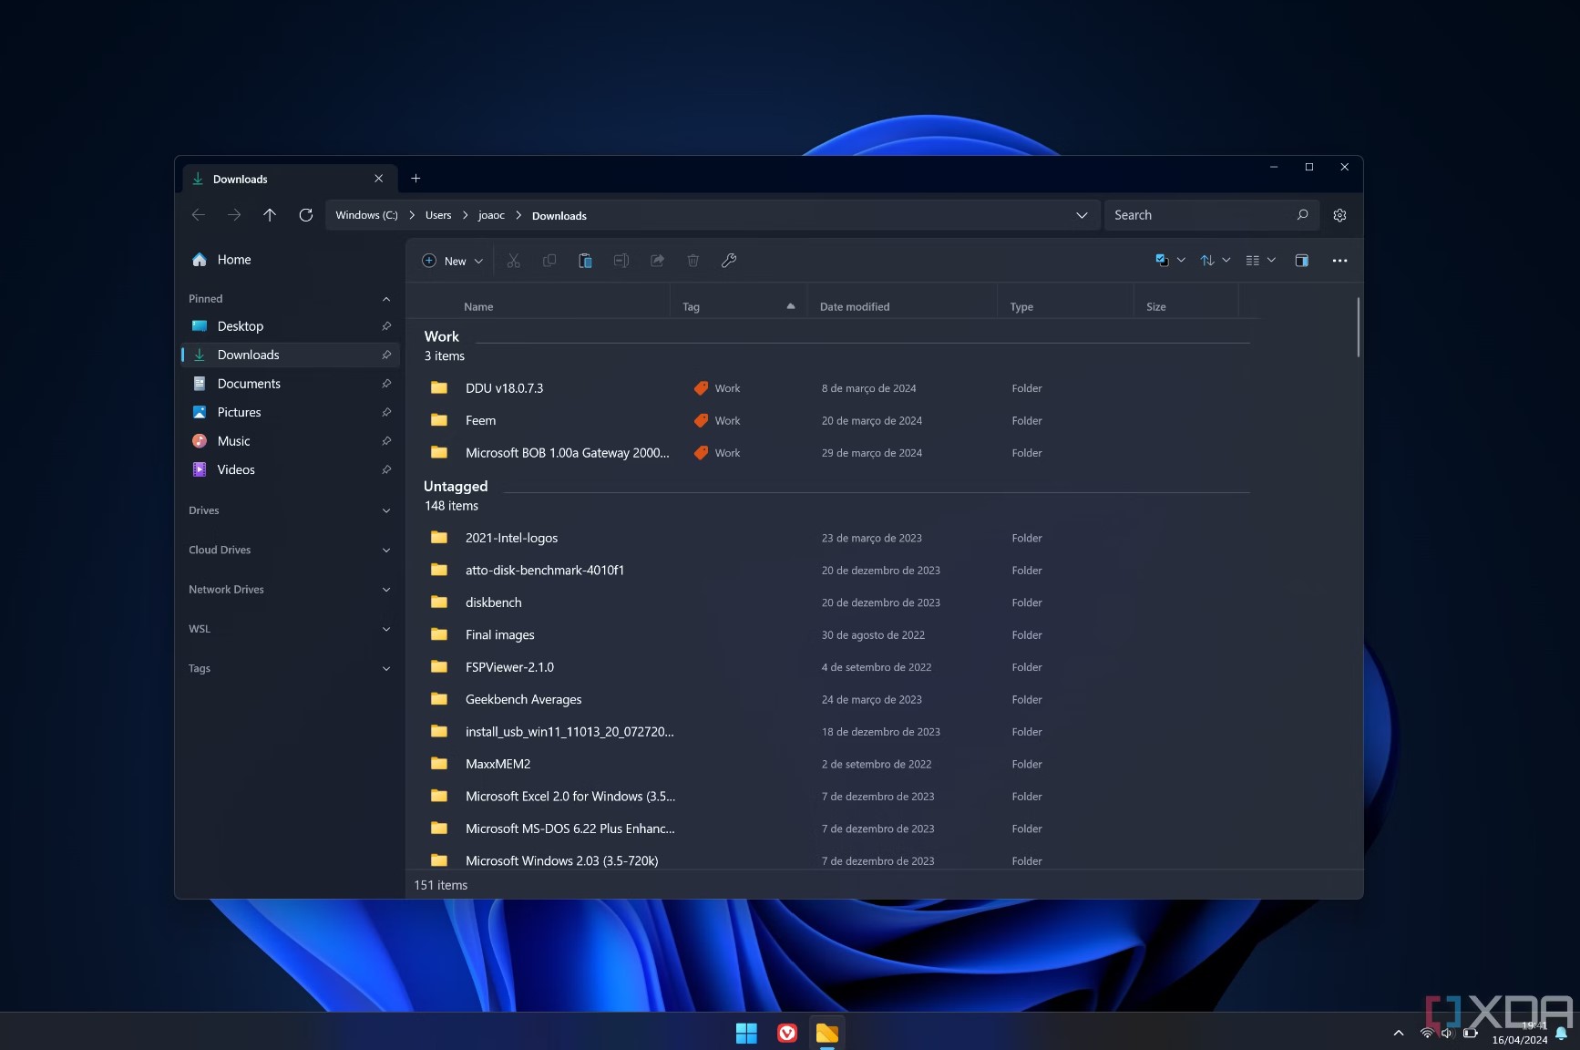Screen dimensions: 1580x1050
Task: Toggle multi-select mode with the checkbox icon
Action: click(x=1164, y=261)
